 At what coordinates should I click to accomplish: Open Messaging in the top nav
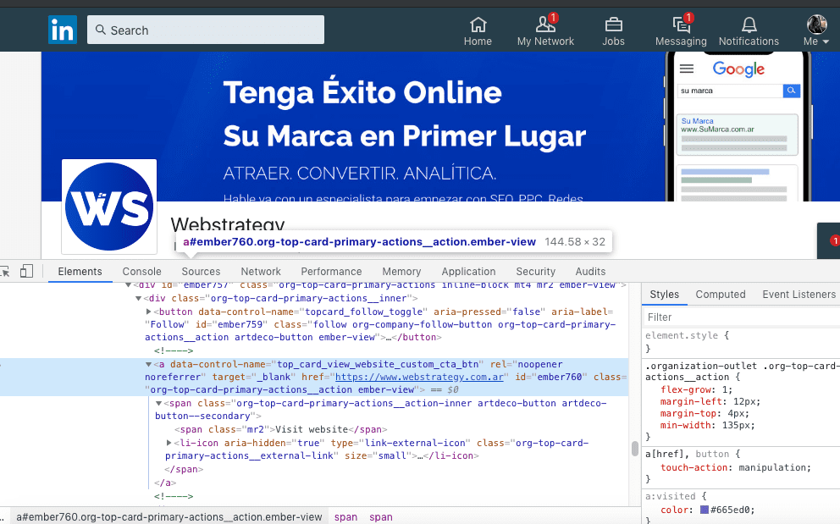(681, 31)
